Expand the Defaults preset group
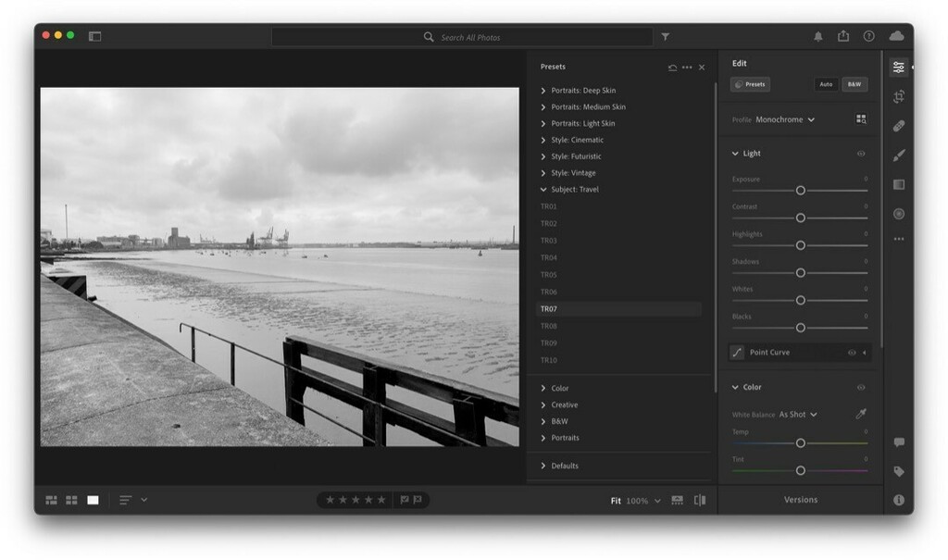Image resolution: width=948 pixels, height=560 pixels. tap(543, 466)
